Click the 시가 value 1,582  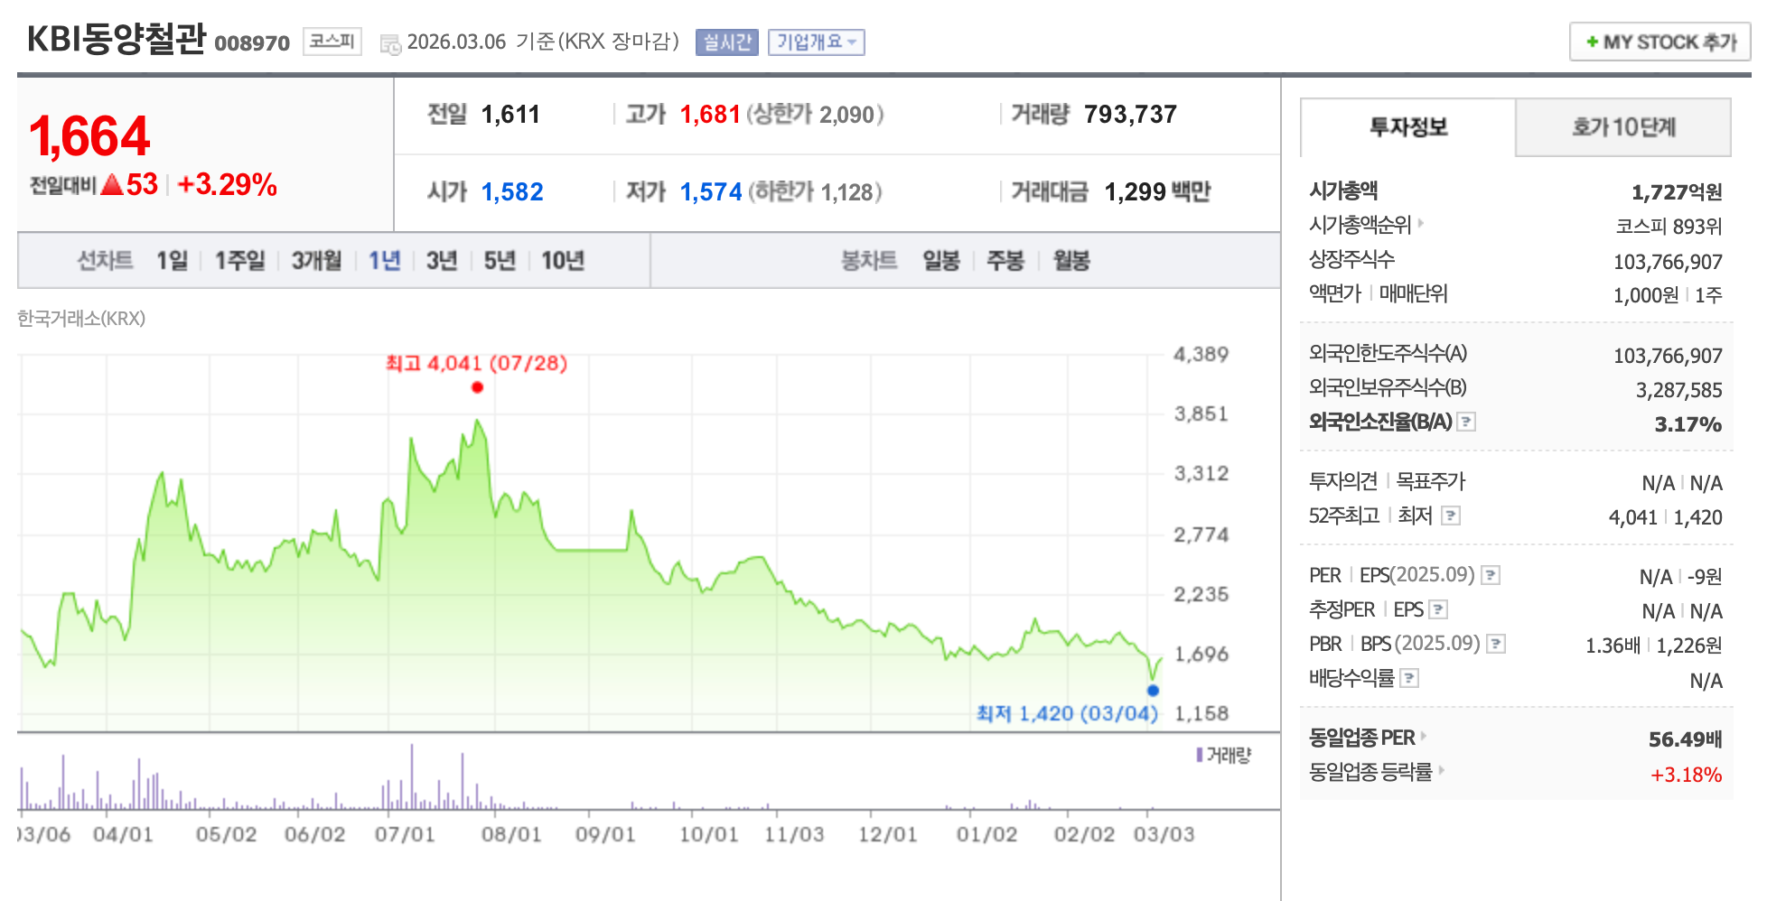(x=512, y=192)
